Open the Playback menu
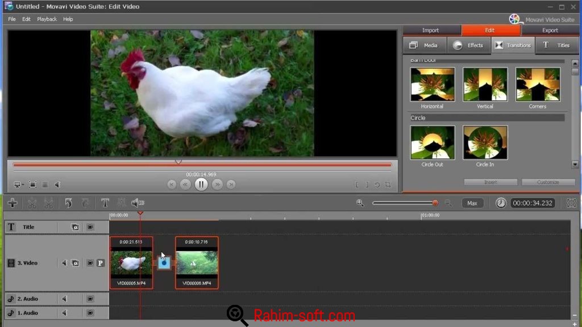The height and width of the screenshot is (327, 582). [47, 19]
